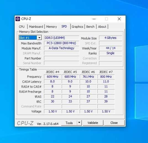
Task: Click the JEDEC #4 voltage 1.50 V cell
Action: tap(53, 111)
